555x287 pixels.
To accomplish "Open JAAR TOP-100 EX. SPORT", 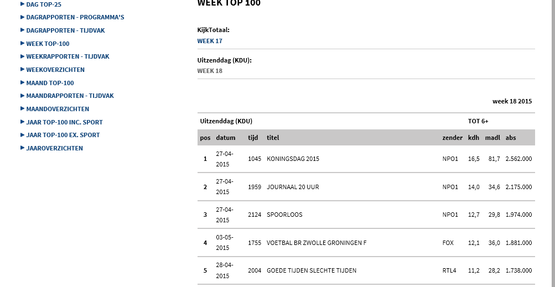I will (x=63, y=135).
